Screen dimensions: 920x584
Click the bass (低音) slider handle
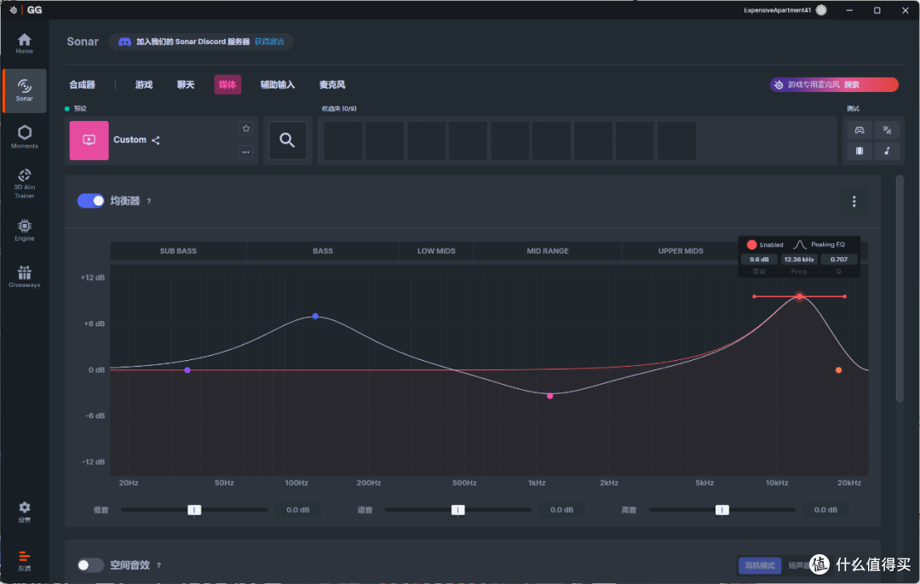(194, 510)
